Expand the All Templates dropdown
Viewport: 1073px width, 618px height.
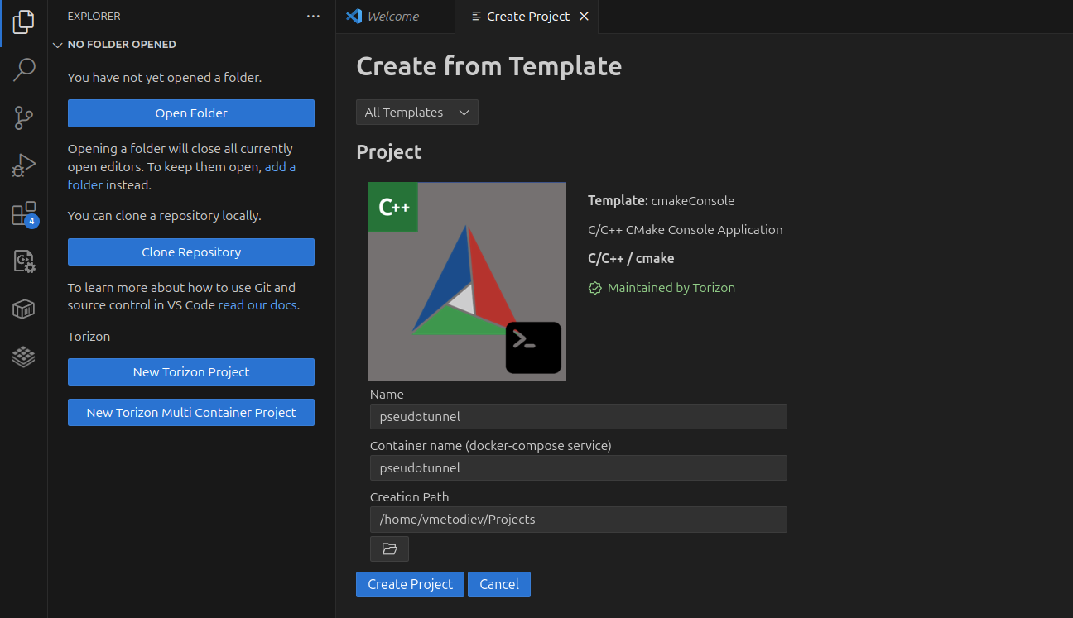[x=417, y=113]
